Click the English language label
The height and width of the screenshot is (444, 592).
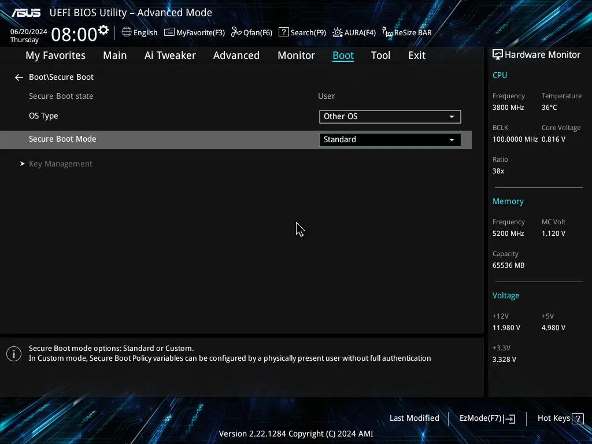point(145,33)
